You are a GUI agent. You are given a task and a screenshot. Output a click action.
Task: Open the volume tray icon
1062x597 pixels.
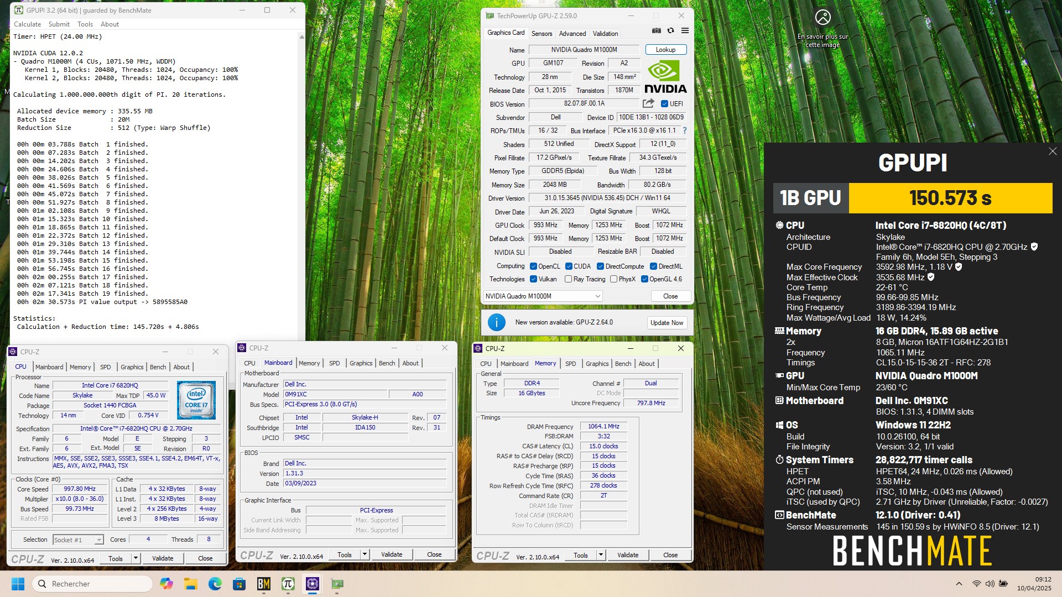(x=990, y=584)
